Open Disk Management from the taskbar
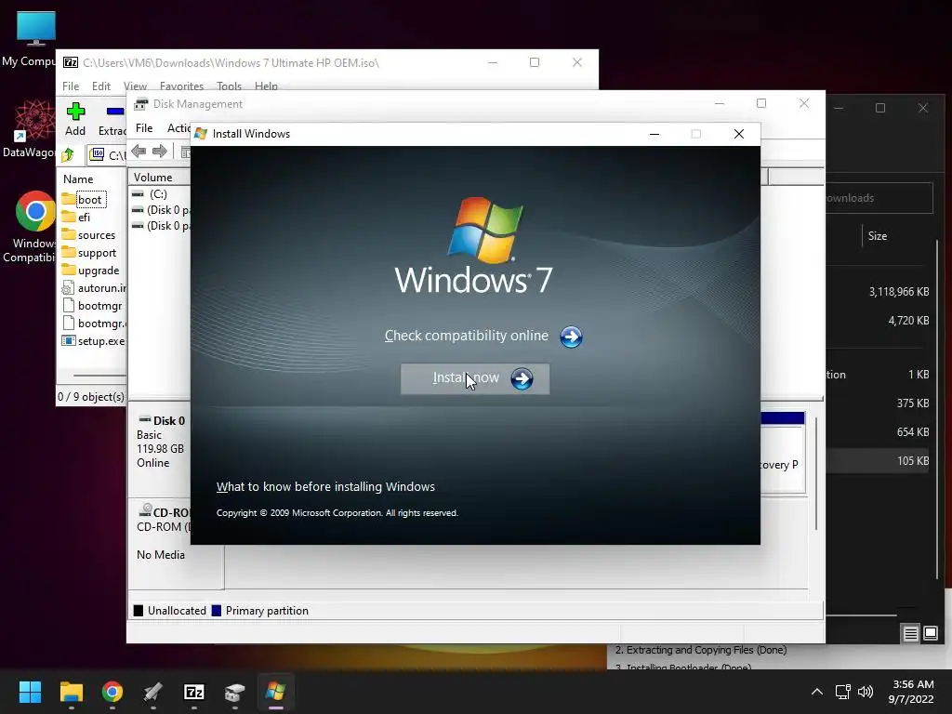This screenshot has width=952, height=714. click(235, 692)
